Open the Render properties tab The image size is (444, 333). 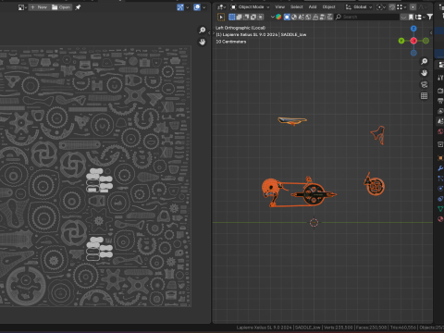point(440,91)
